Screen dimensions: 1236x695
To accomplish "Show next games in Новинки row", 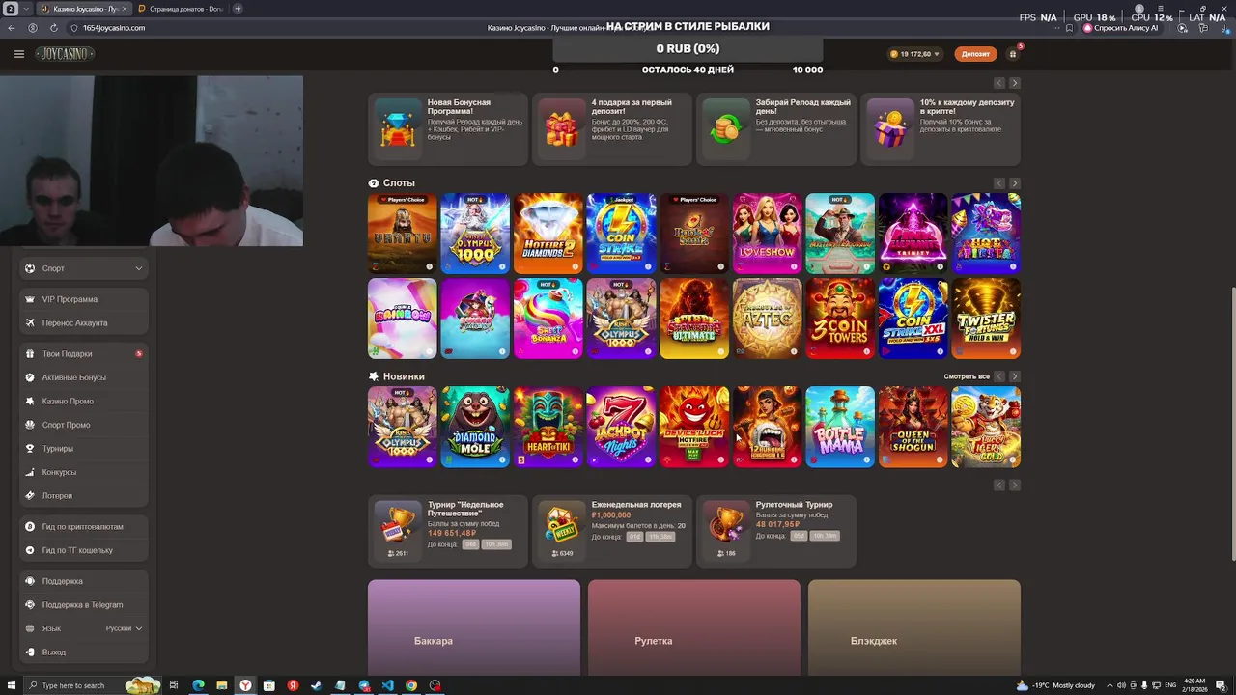I will tap(1014, 376).
